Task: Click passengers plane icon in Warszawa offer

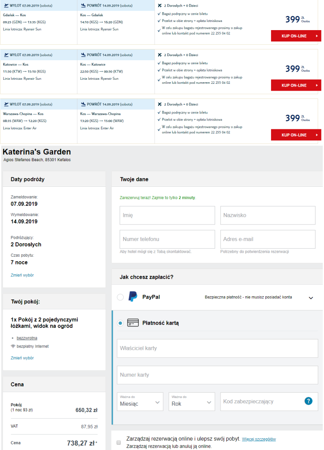Action: pyautogui.click(x=160, y=104)
